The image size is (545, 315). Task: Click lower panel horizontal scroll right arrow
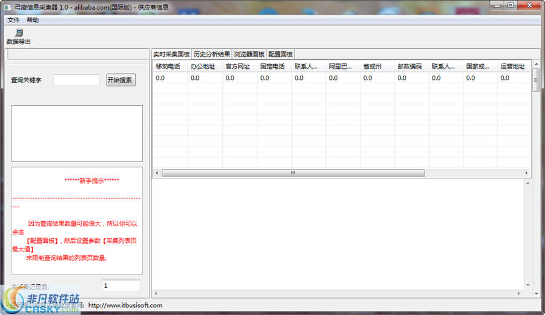click(519, 293)
